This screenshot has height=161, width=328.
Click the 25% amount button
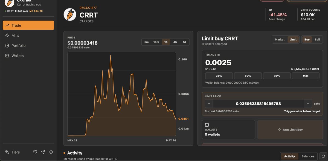pos(219,76)
